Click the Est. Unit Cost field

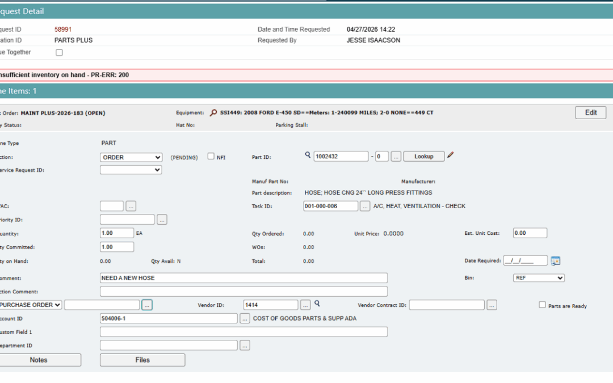point(530,233)
